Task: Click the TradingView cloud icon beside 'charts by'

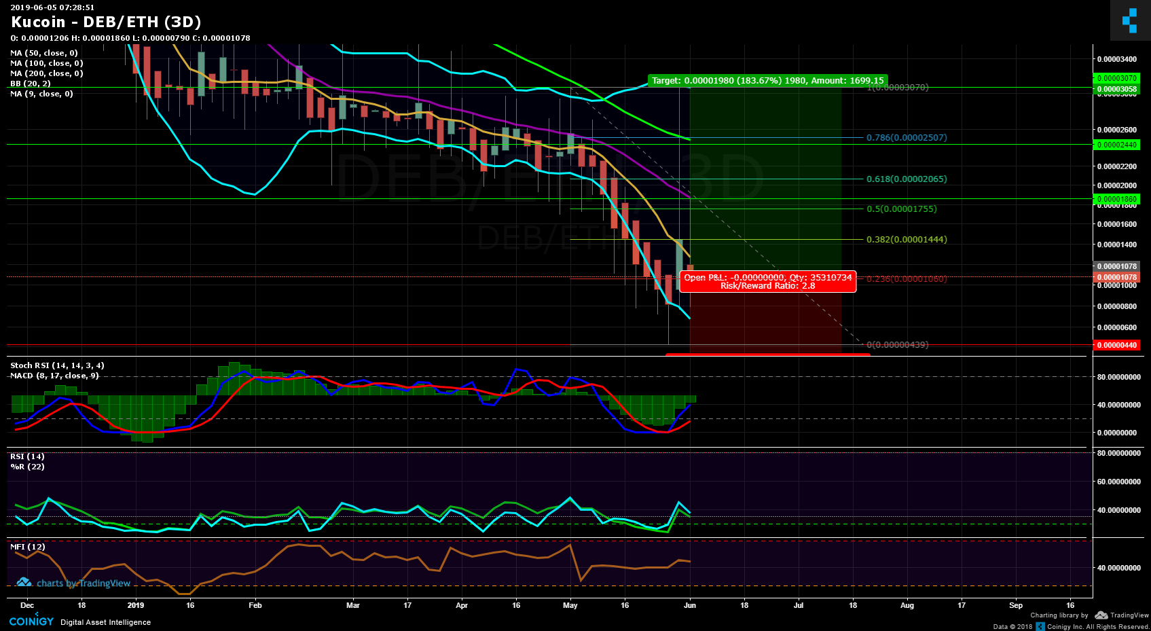Action: click(24, 583)
